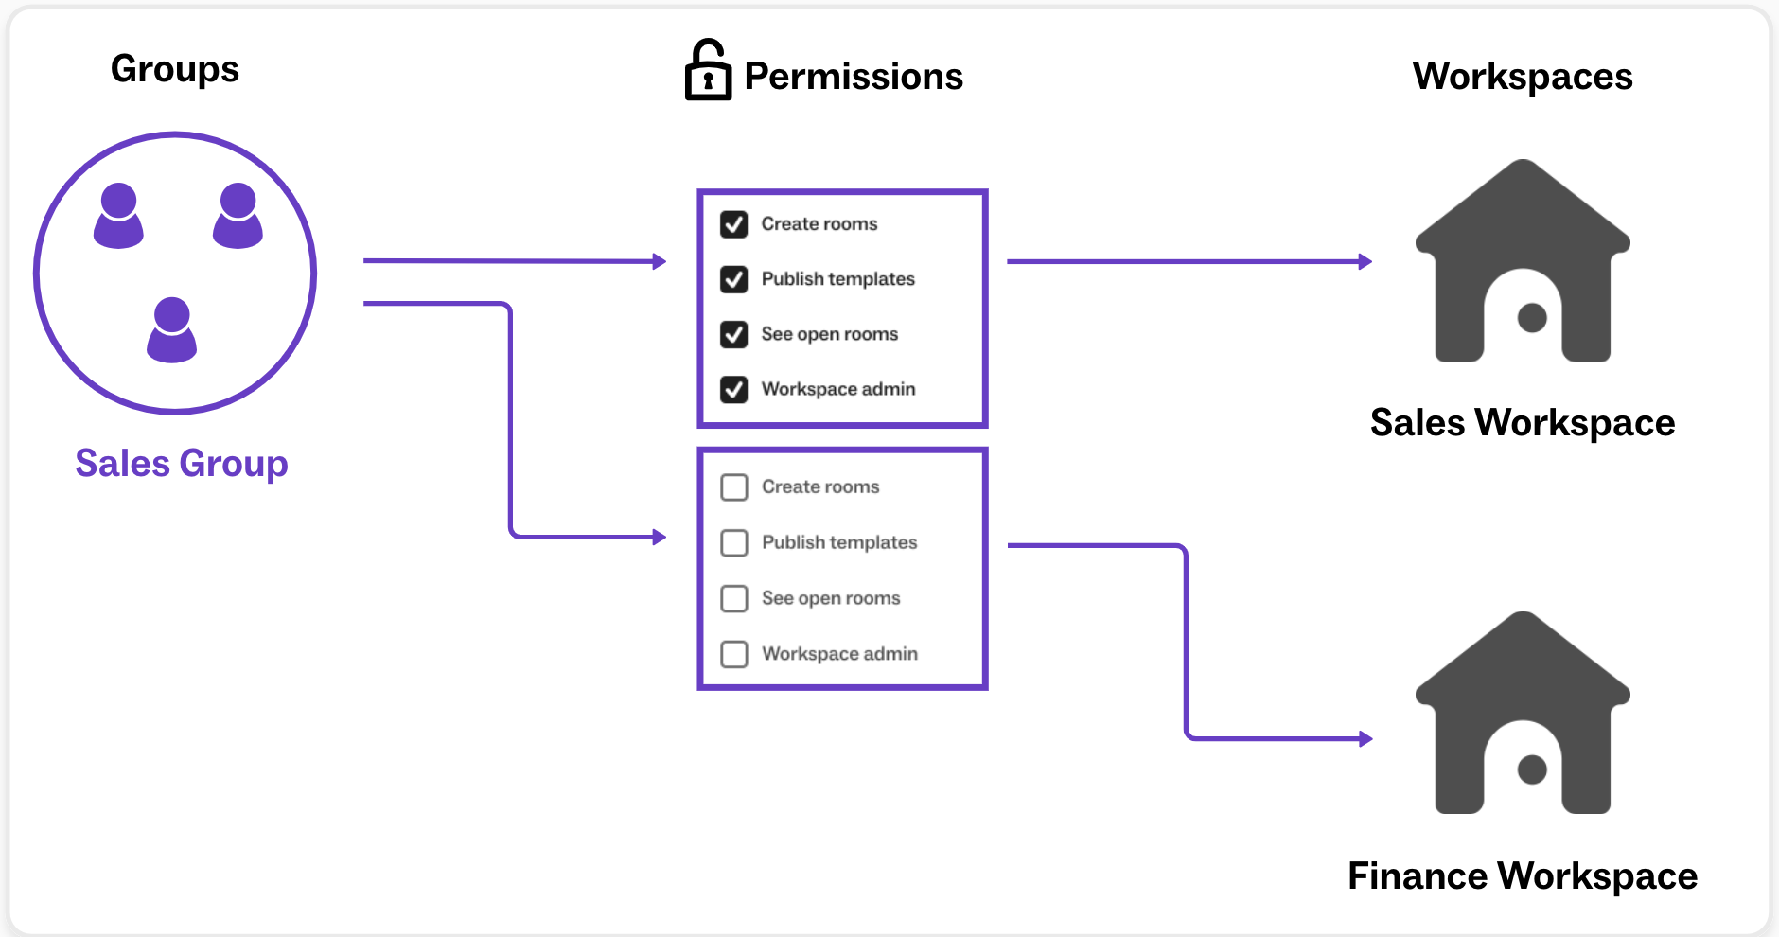The width and height of the screenshot is (1779, 937).
Task: Click the Permissions heading text
Action: (x=854, y=77)
